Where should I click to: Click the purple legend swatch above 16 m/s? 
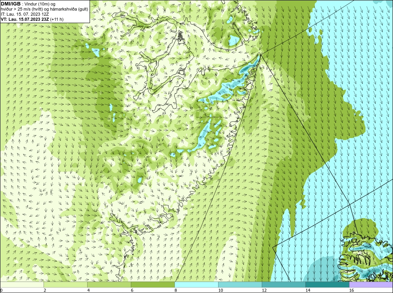[371, 284]
